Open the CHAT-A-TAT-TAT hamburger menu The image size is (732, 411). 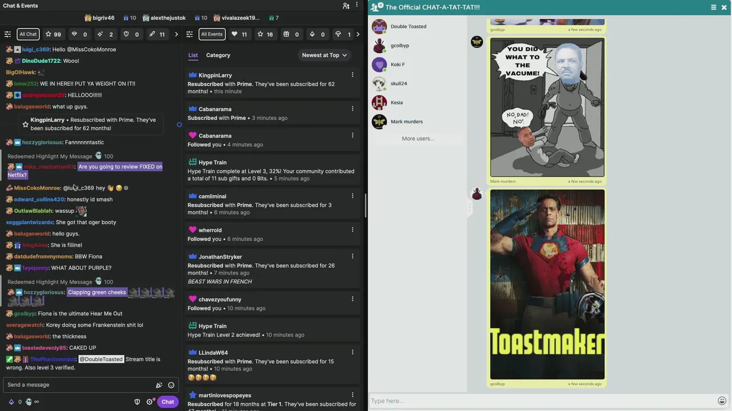tap(714, 7)
